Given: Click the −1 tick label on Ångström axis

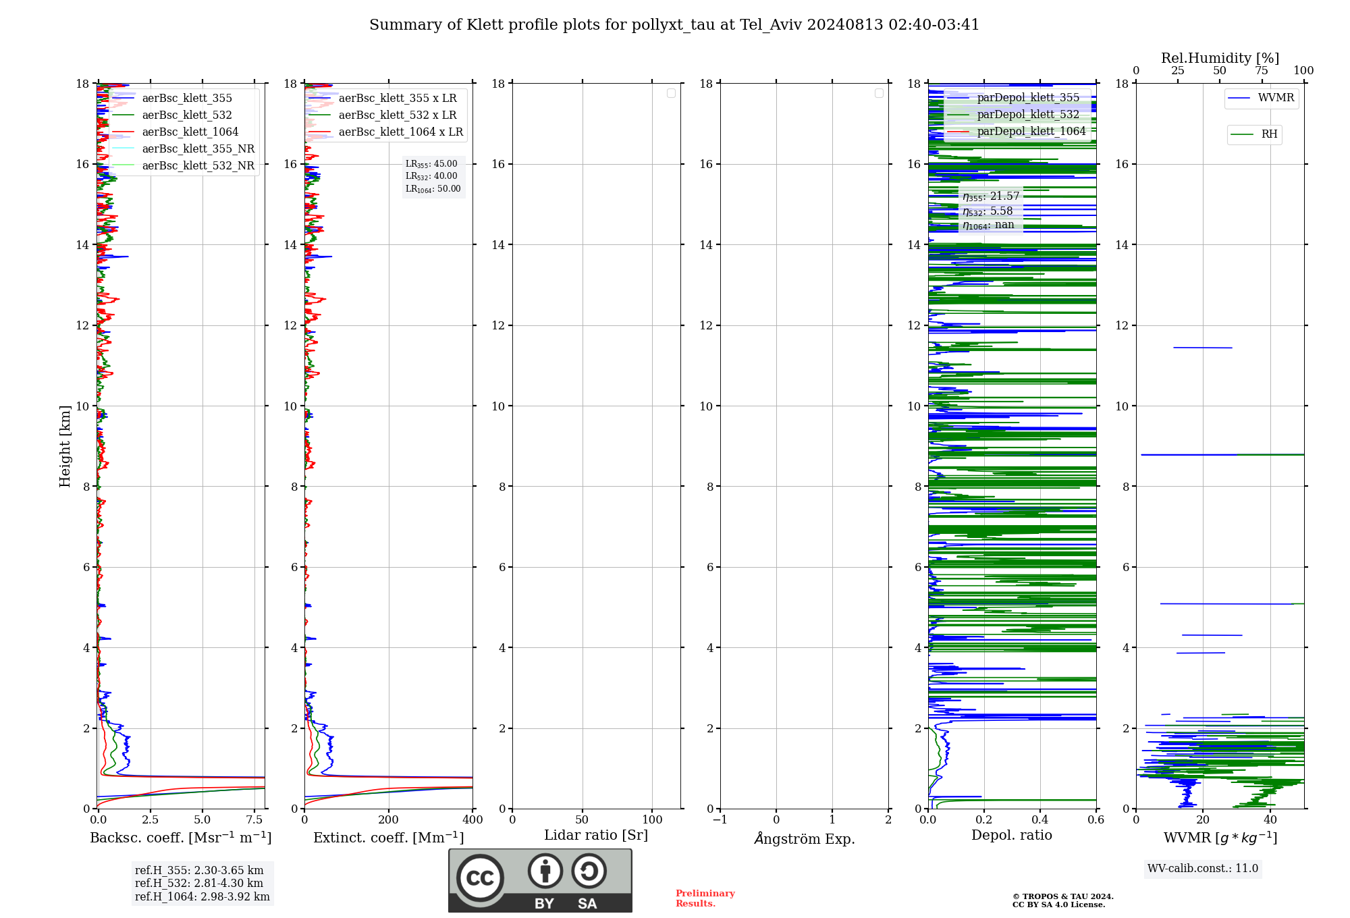Looking at the screenshot, I should [720, 820].
